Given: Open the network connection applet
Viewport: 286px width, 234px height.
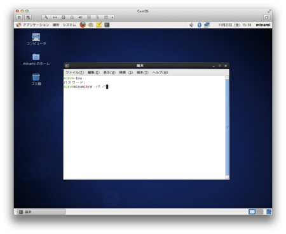Looking at the screenshot, I should 207,25.
